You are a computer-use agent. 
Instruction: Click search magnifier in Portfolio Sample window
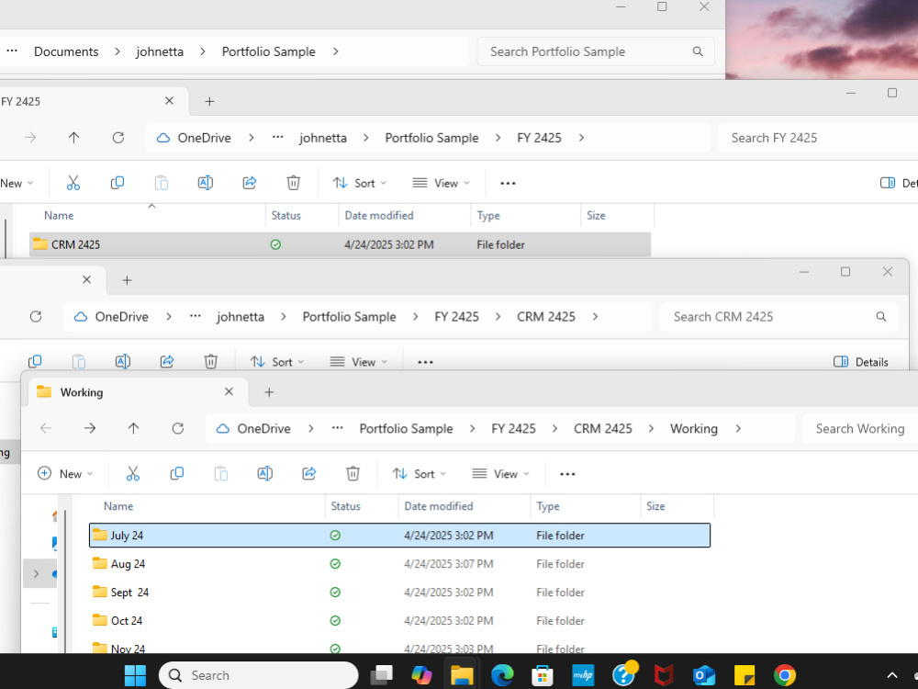click(698, 51)
